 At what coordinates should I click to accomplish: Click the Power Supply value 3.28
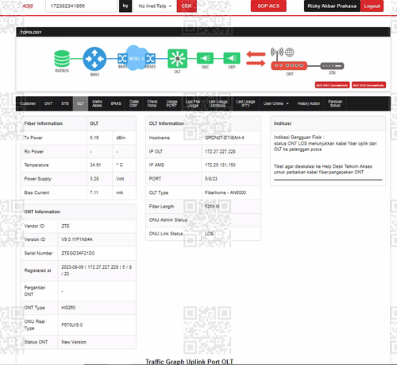coord(94,179)
